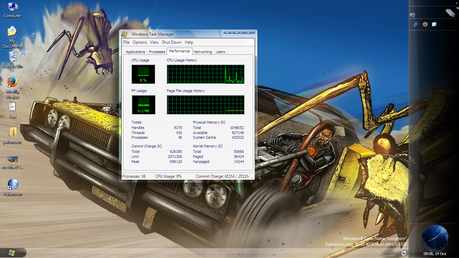Click status bar 'Commit Charge: 611M / 2511M'
459x258 pixels.
point(222,176)
